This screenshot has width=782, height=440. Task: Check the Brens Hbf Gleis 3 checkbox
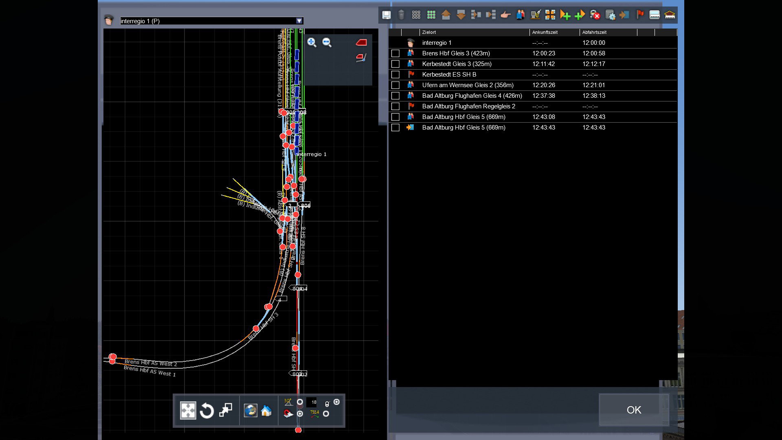click(395, 53)
